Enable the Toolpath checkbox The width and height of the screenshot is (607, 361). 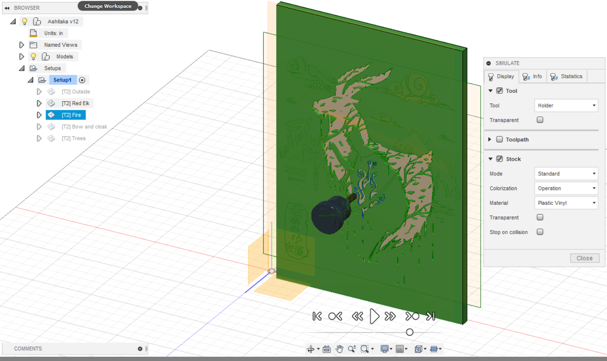click(500, 139)
